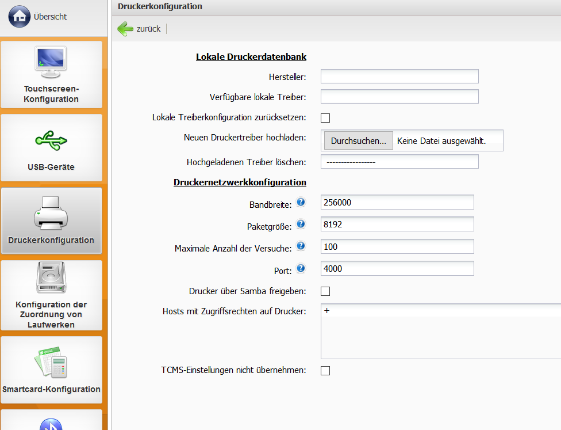Open USB-Geräte via the USB icon
This screenshot has height=430, width=561.
click(x=51, y=140)
